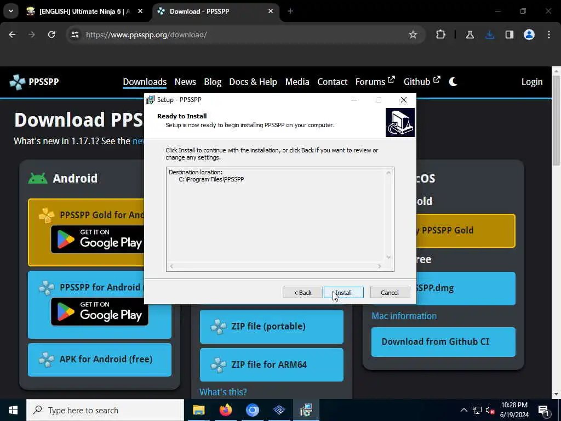Viewport: 561px width, 421px height.
Task: Click APK for Android (free) button
Action: point(100,360)
